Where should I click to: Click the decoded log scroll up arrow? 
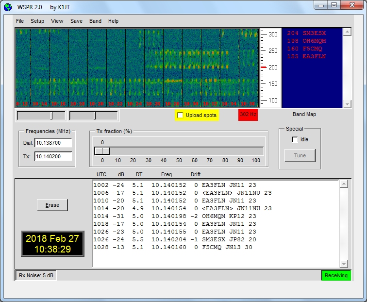click(x=344, y=184)
